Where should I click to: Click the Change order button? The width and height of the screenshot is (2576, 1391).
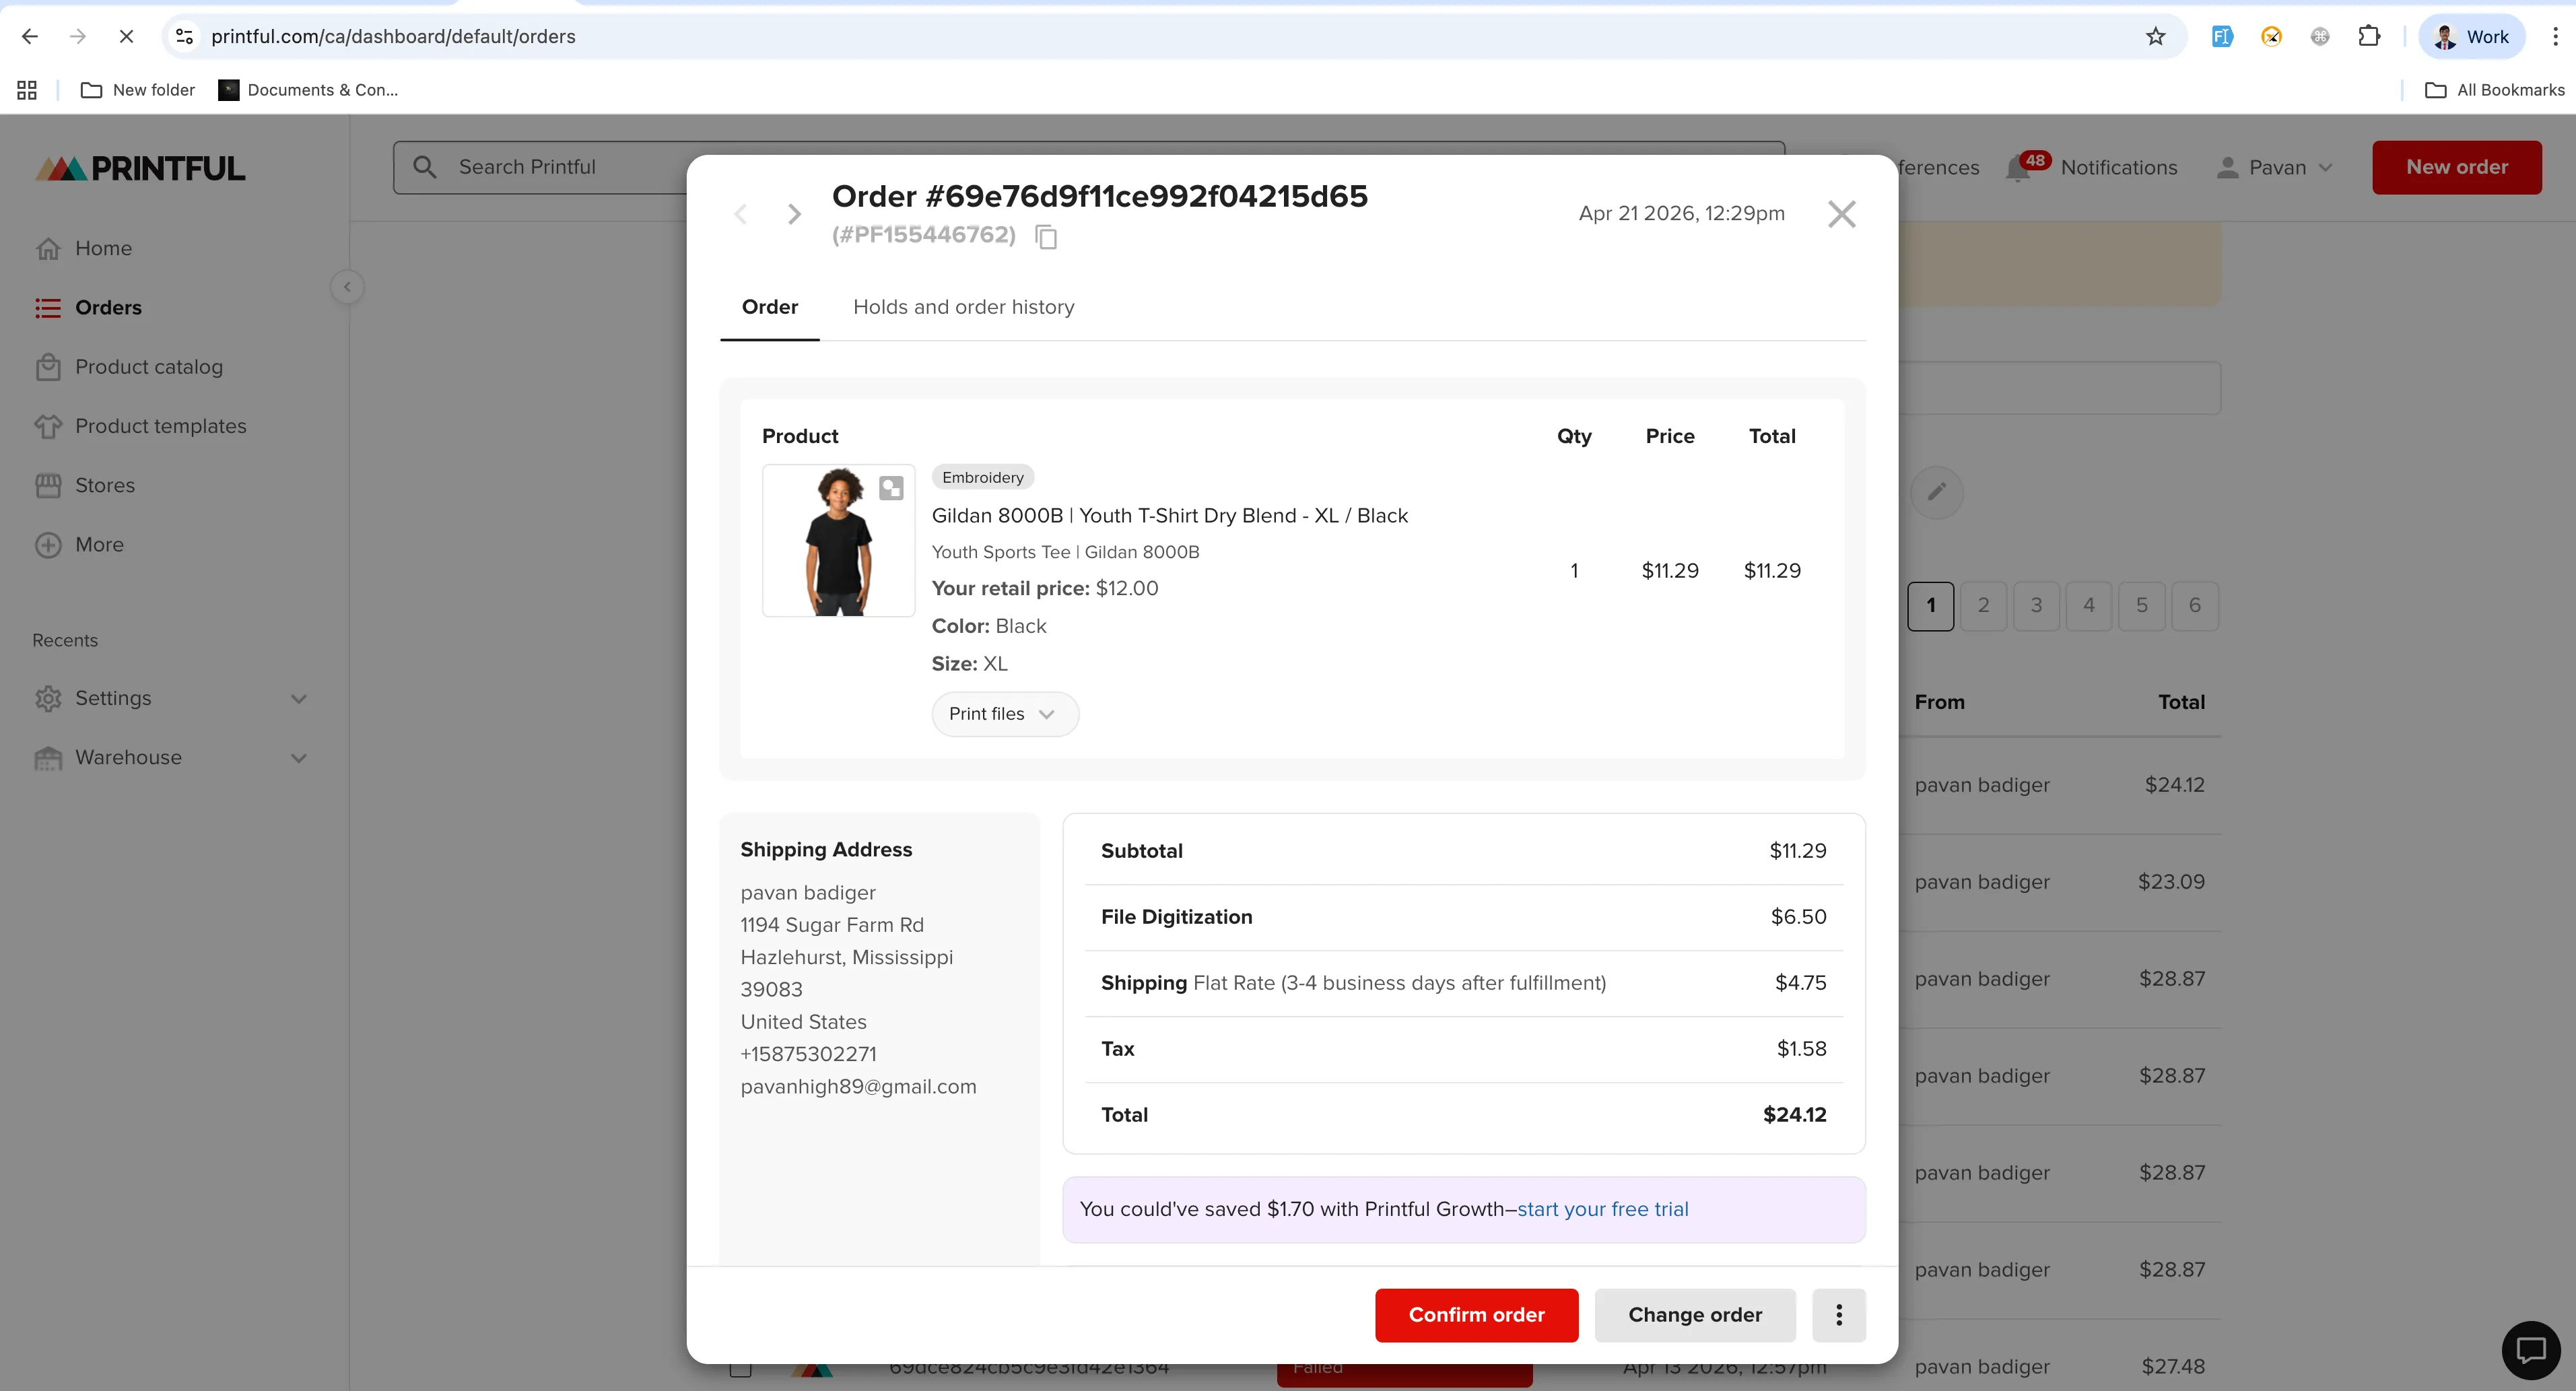1694,1315
